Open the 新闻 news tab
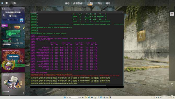 click(108, 3)
